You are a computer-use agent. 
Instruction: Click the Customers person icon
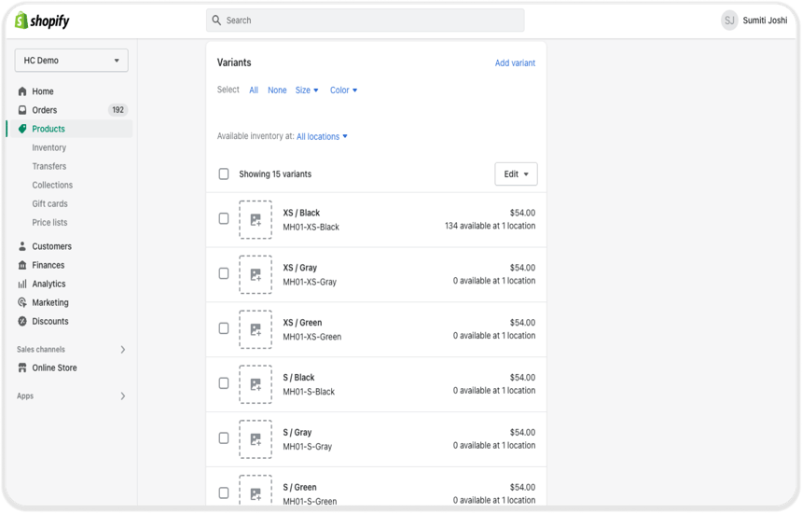[x=22, y=246]
